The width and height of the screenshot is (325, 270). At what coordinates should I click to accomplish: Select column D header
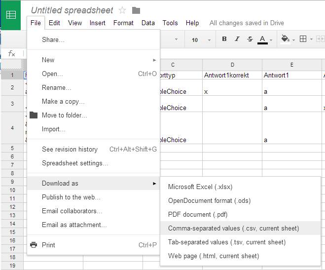232,65
